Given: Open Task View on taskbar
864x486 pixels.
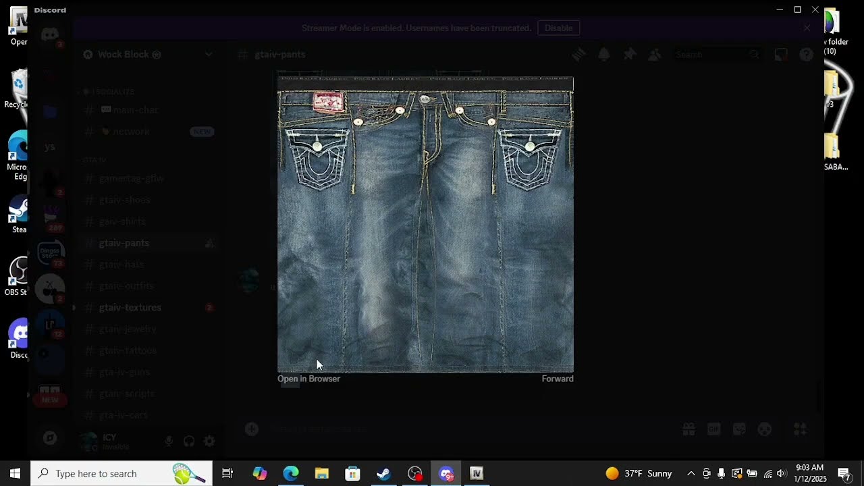Looking at the screenshot, I should click(x=227, y=473).
